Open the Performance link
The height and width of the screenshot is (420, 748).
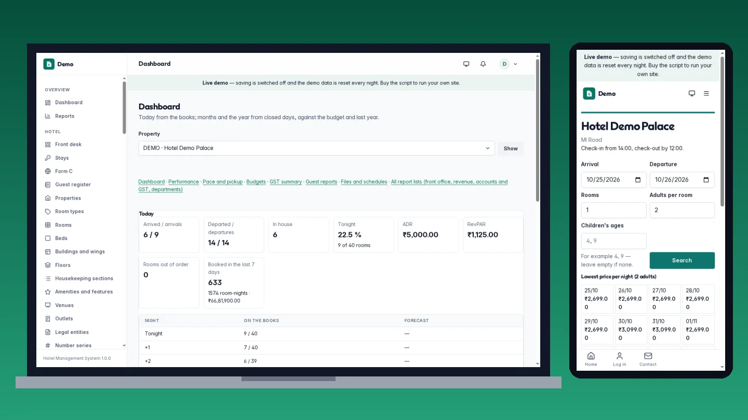pyautogui.click(x=184, y=182)
